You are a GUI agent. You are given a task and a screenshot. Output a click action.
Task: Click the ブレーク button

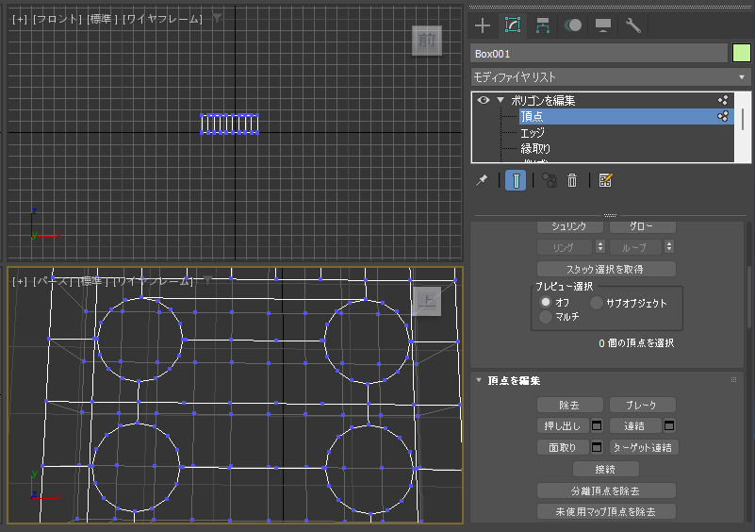642,405
